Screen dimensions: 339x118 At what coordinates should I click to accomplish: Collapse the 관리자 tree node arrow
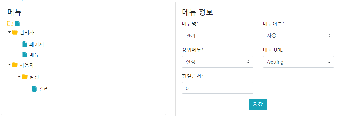coord(10,33)
